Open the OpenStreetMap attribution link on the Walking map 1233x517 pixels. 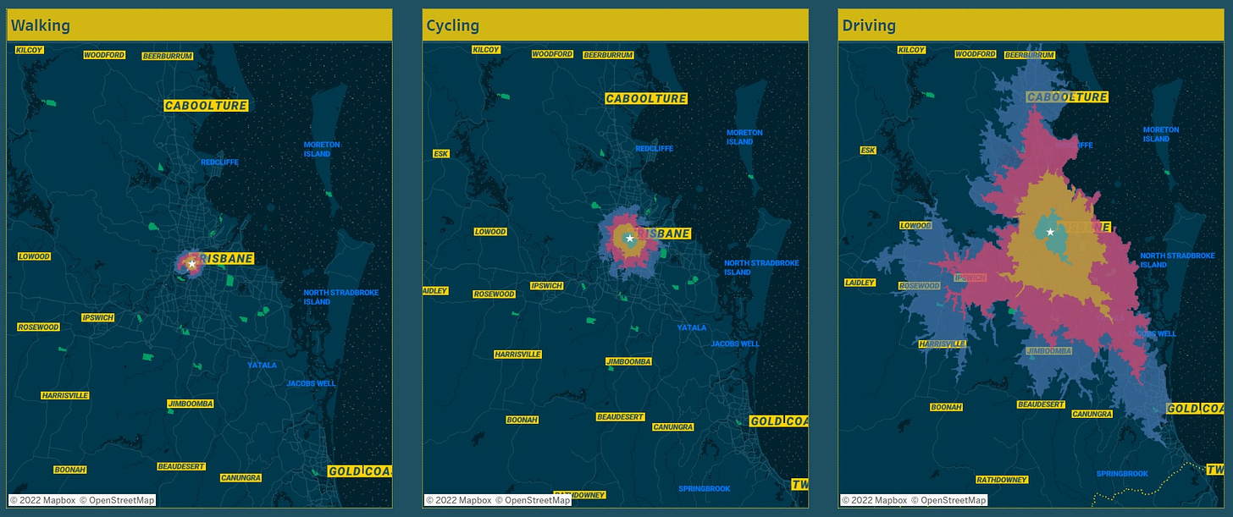(x=118, y=499)
